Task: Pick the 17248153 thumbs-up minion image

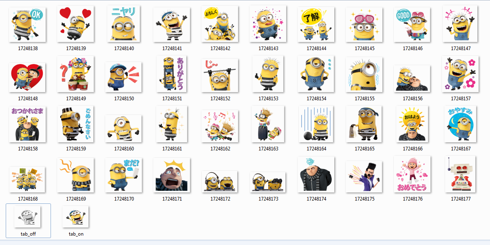Action: click(x=268, y=74)
